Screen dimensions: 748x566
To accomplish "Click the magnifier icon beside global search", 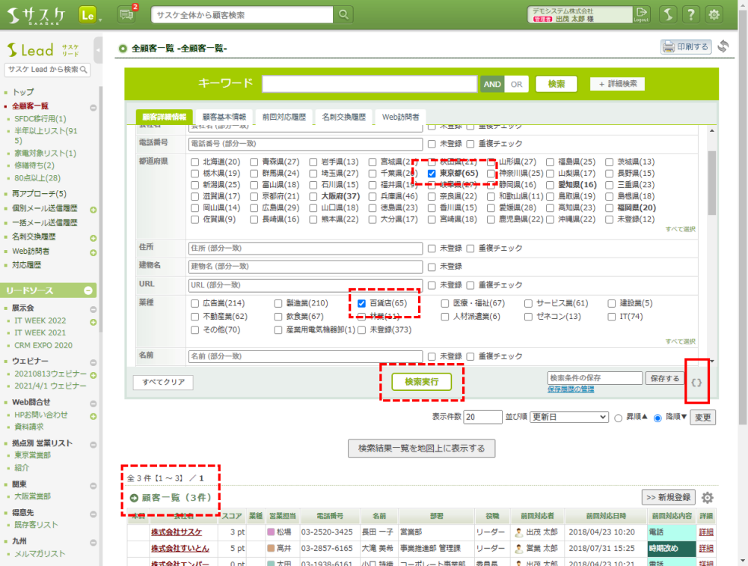I will 343,15.
